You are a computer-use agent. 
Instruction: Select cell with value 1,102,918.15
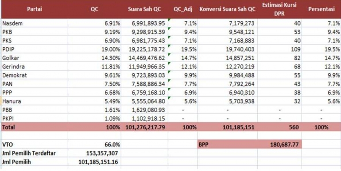[x=144, y=119]
